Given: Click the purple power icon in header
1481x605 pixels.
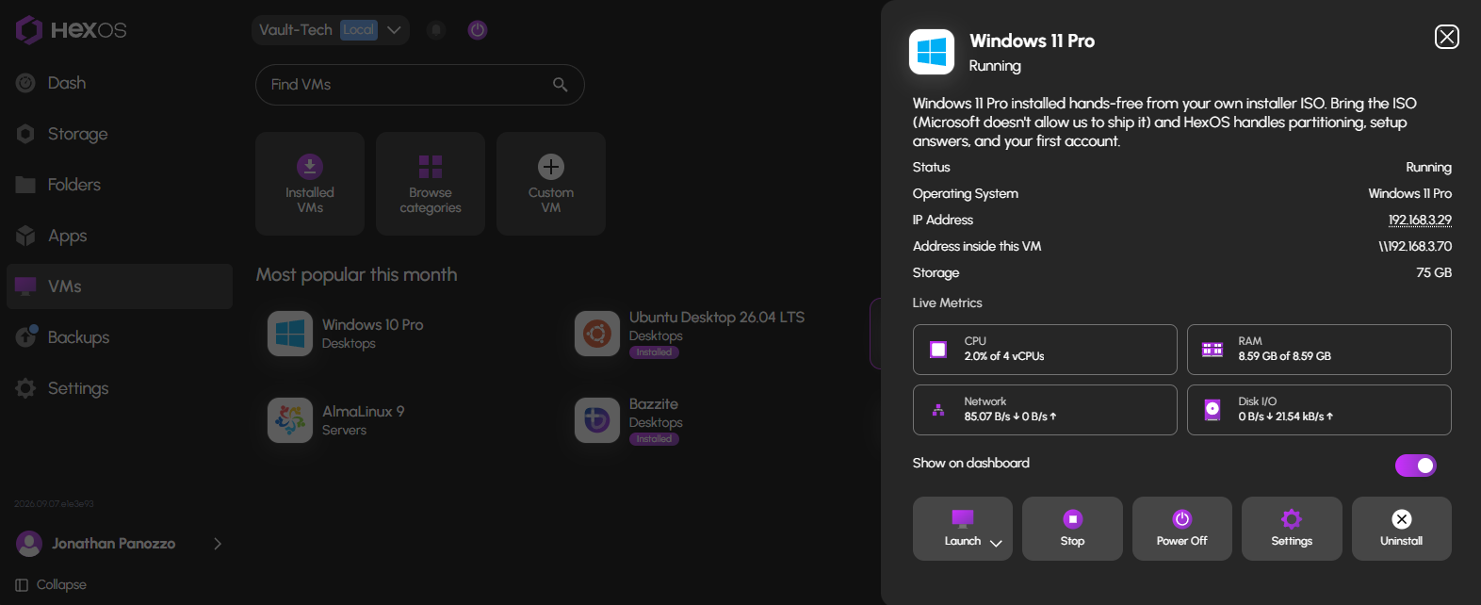Looking at the screenshot, I should (478, 30).
